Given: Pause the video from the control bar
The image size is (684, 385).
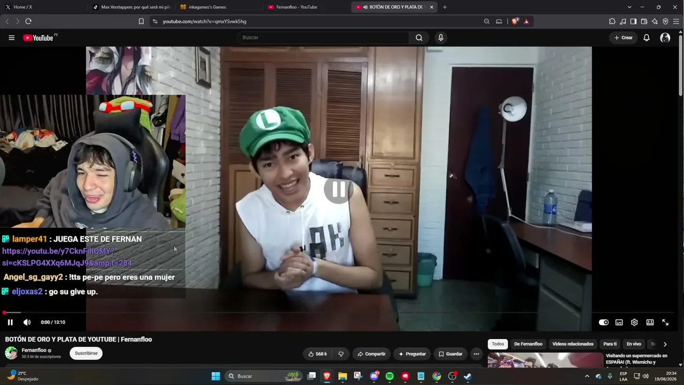Looking at the screenshot, I should tap(10, 322).
